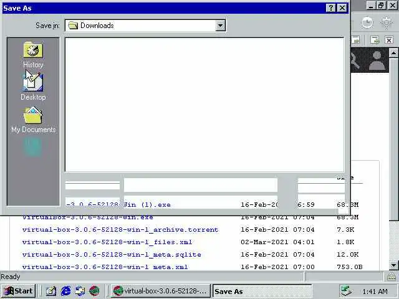This screenshot has width=399, height=299.
Task: Open the History location in Save As
Action: point(33,55)
